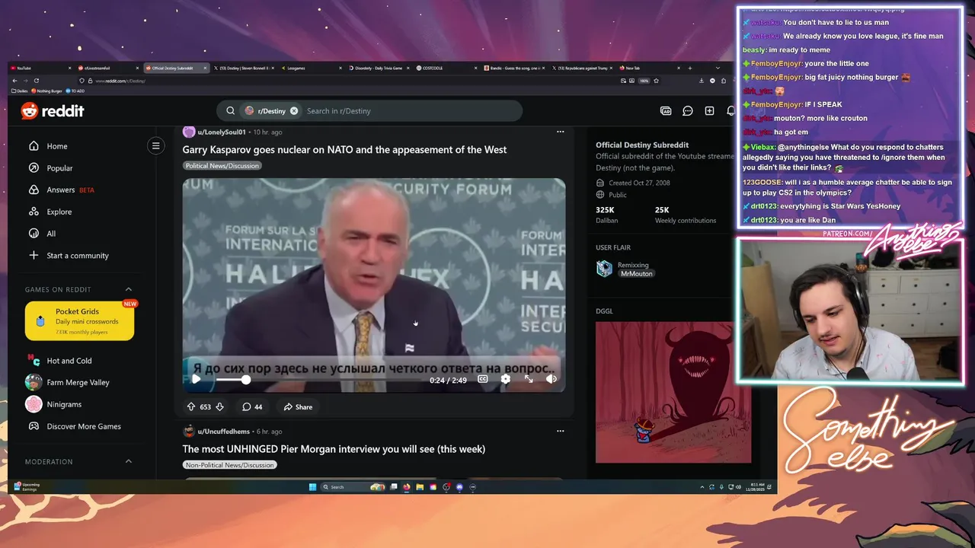Switch to the Disorderly Daily Trivia Game tab
The image size is (975, 548).
(x=380, y=68)
